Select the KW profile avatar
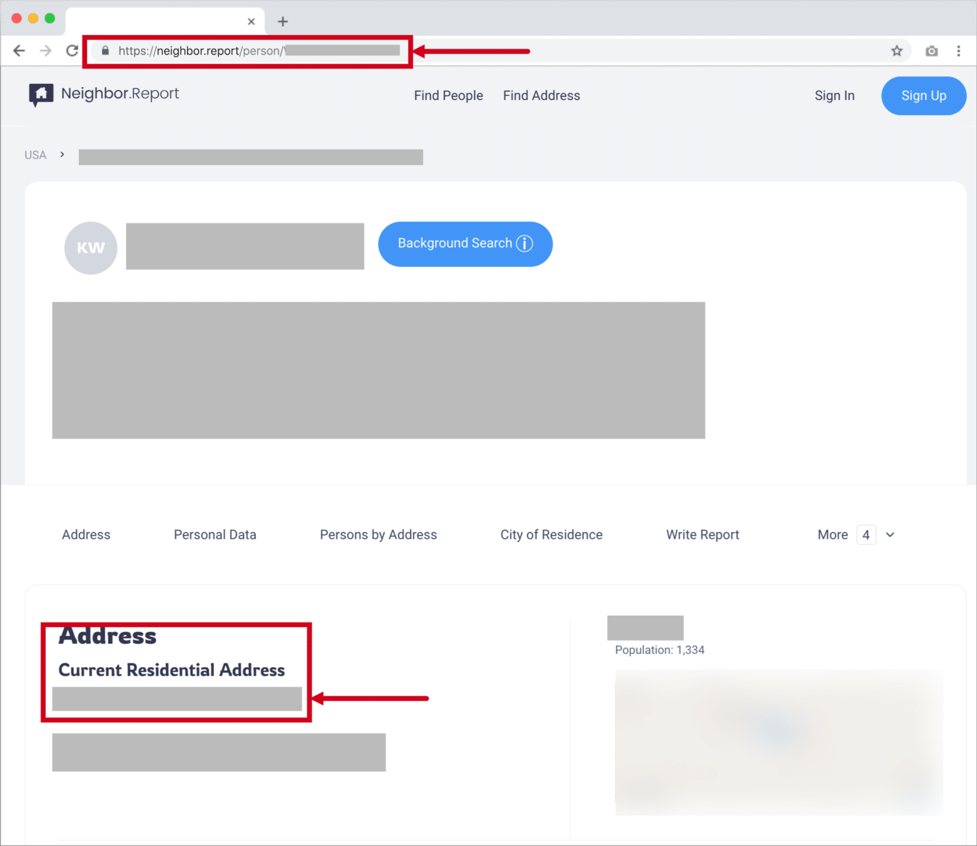The image size is (977, 846). (90, 248)
